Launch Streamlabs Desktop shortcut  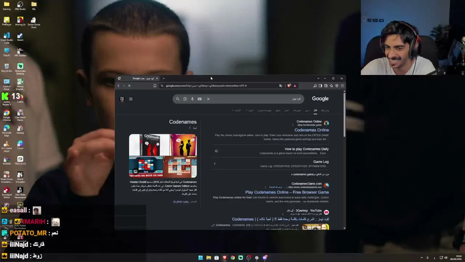pyautogui.click(x=20, y=69)
